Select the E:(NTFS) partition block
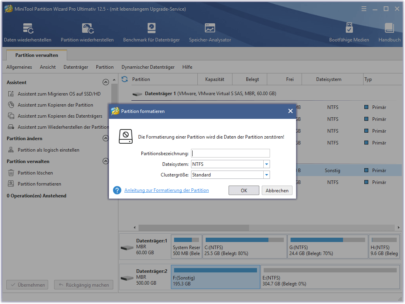Image resolution: width=405 pixels, height=304 pixels. pos(330,277)
